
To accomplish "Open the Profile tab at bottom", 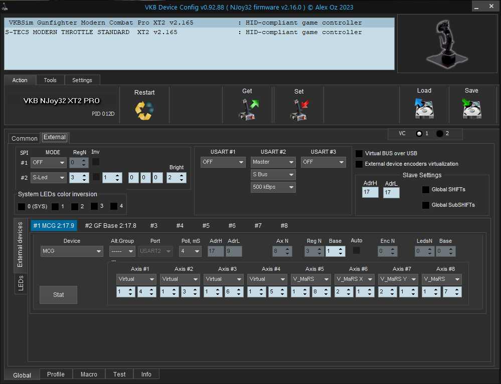I will (x=56, y=374).
